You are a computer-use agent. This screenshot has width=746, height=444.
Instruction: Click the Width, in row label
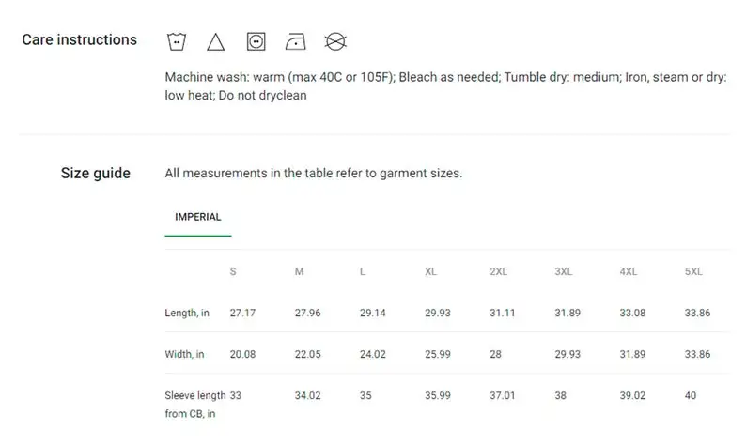pyautogui.click(x=184, y=354)
